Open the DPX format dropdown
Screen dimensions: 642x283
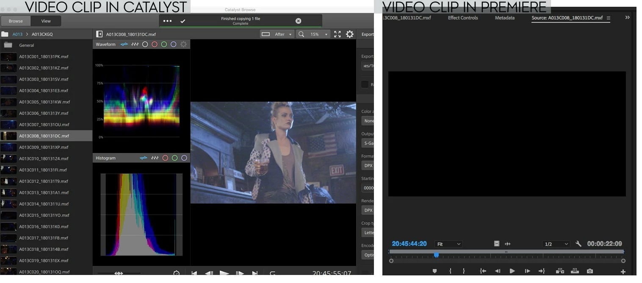(x=368, y=166)
